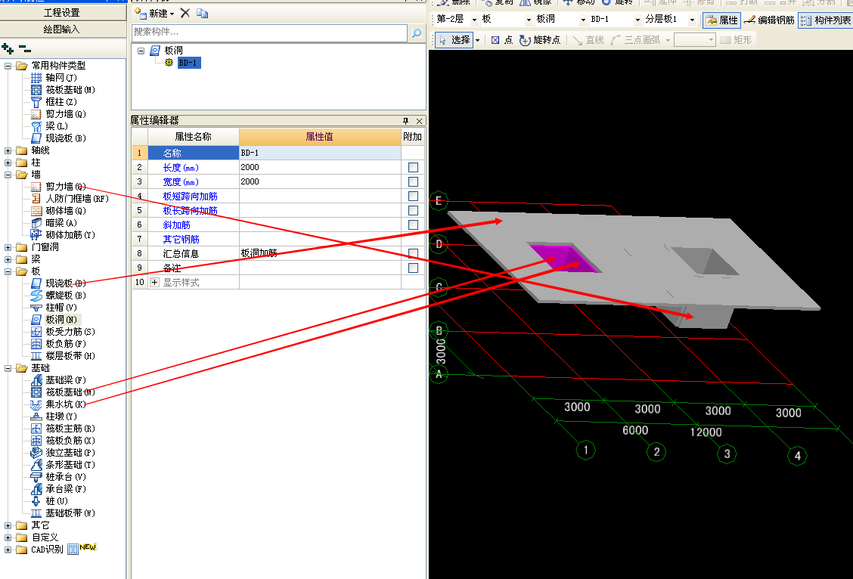Open the 板洞 component type dropdown
This screenshot has width=853, height=579.
(583, 20)
